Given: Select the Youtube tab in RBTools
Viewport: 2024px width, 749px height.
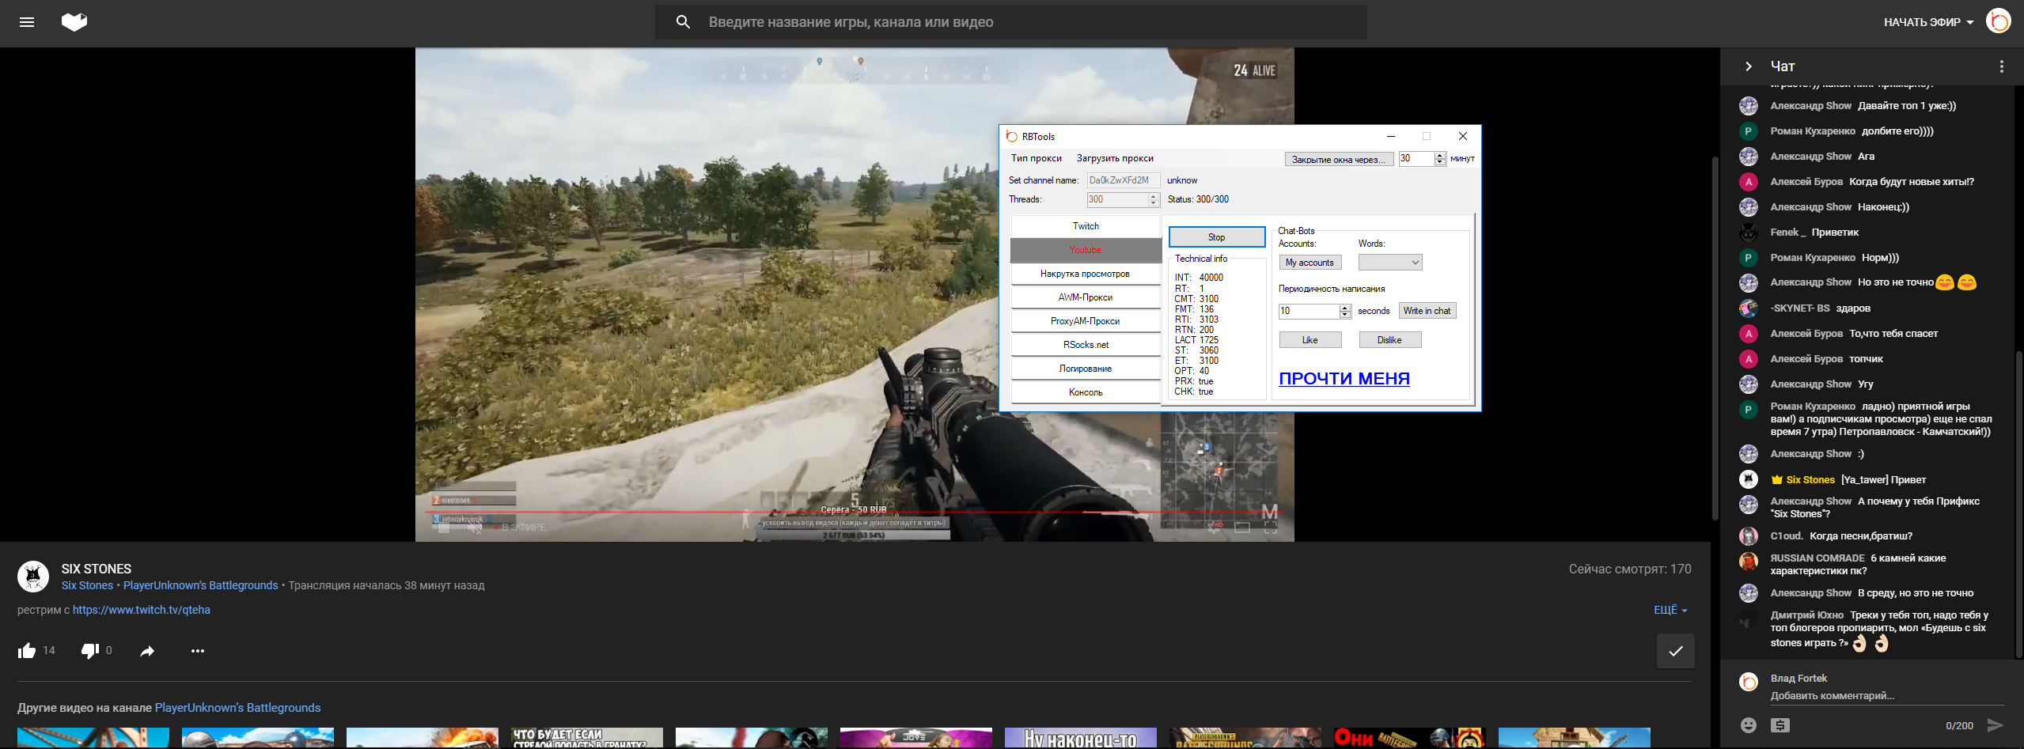Looking at the screenshot, I should tap(1085, 250).
